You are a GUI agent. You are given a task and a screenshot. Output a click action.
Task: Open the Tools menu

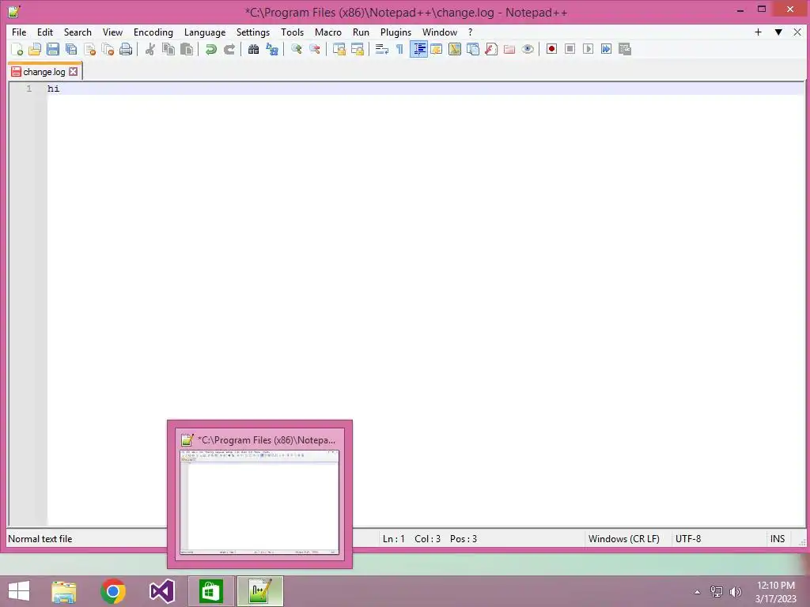[x=292, y=32]
